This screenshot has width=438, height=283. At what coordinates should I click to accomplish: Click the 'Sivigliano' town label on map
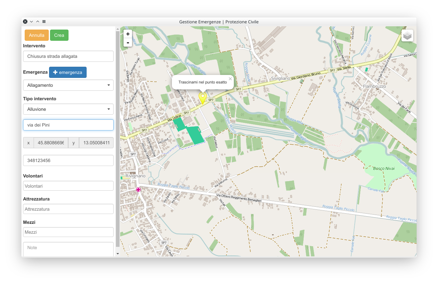(x=281, y=79)
